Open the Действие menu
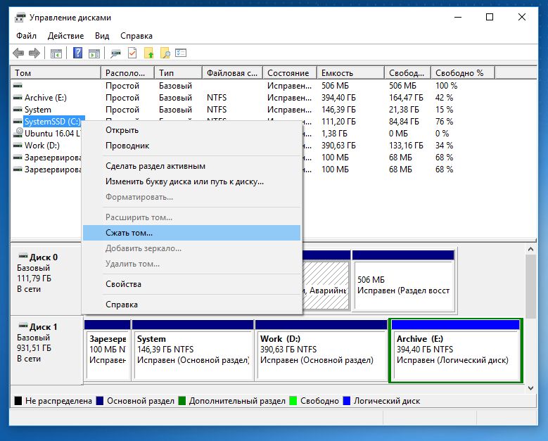 point(65,35)
